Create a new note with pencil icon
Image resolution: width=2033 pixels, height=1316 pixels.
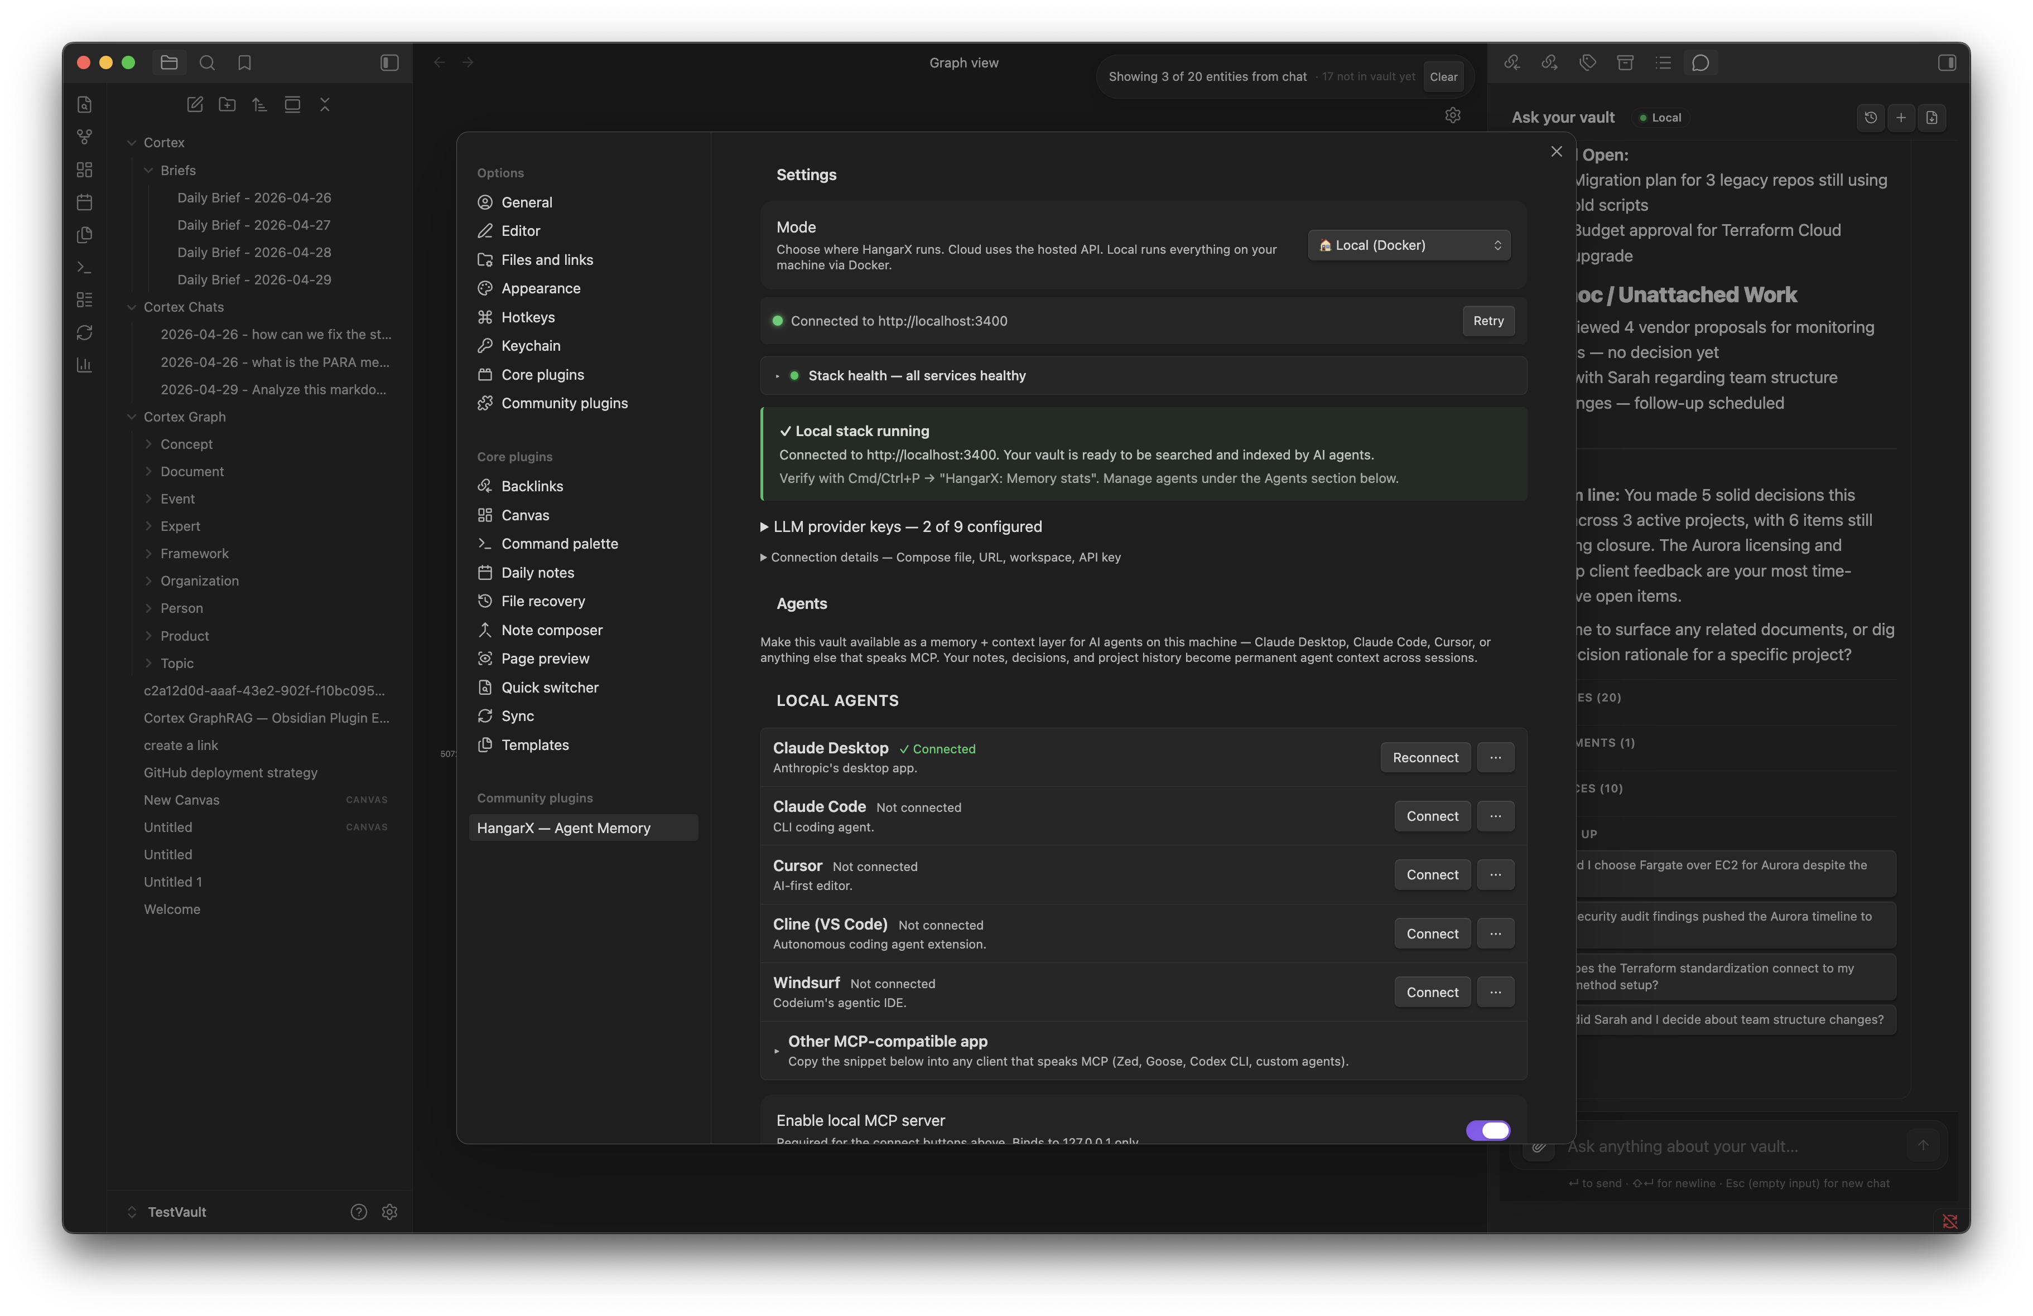click(195, 104)
